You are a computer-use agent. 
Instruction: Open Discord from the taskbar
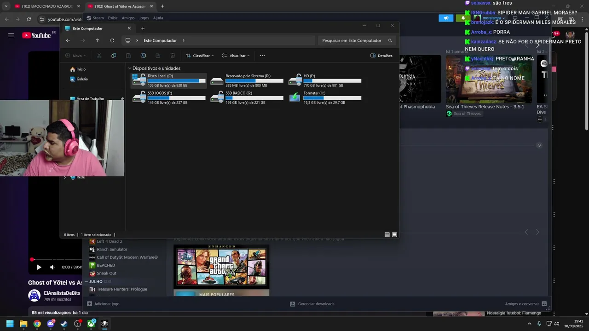pos(51,324)
